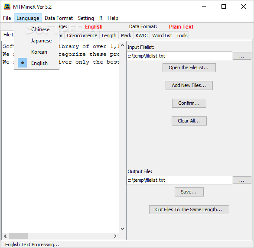The image size is (254, 248).
Task: Switch to the KWIC tab
Action: click(142, 35)
